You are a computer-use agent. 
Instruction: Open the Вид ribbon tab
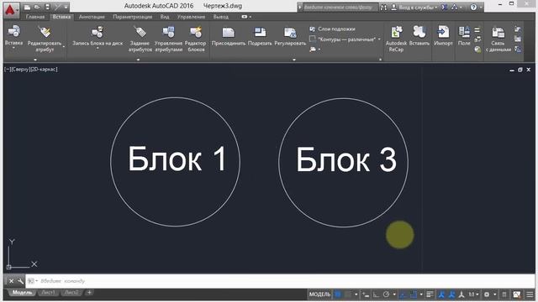(x=165, y=17)
